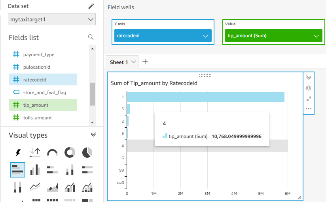Click the fields list scrollbar down arrow
The width and height of the screenshot is (326, 202).
(93, 123)
